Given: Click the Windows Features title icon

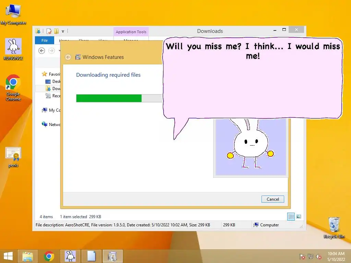Looking at the screenshot, I should [78, 57].
